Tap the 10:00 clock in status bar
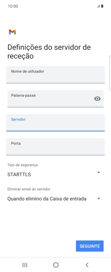The image size is (111, 272). click(13, 6)
